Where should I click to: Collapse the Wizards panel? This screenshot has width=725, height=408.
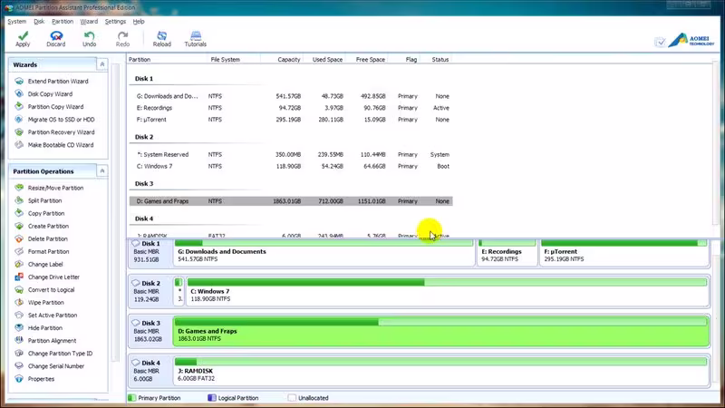click(102, 64)
